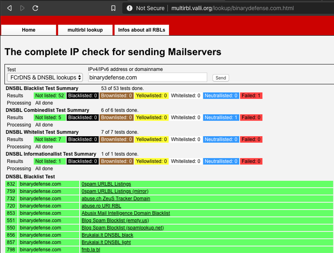This screenshot has width=334, height=253.
Task: Click 'Yellowlisted: 0' in Combinedlist Test Summary
Action: coord(152,117)
